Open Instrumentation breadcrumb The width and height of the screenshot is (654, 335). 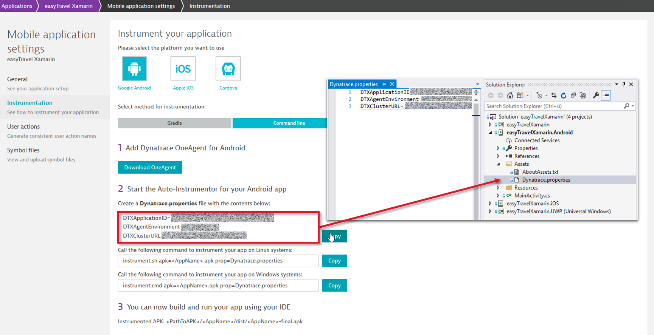pyautogui.click(x=210, y=6)
